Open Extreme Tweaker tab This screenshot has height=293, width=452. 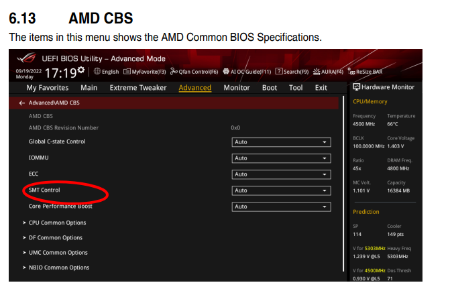click(x=138, y=88)
